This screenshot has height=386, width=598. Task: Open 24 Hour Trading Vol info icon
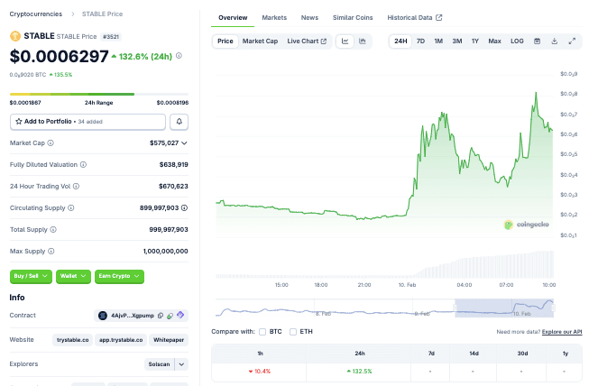pos(76,186)
